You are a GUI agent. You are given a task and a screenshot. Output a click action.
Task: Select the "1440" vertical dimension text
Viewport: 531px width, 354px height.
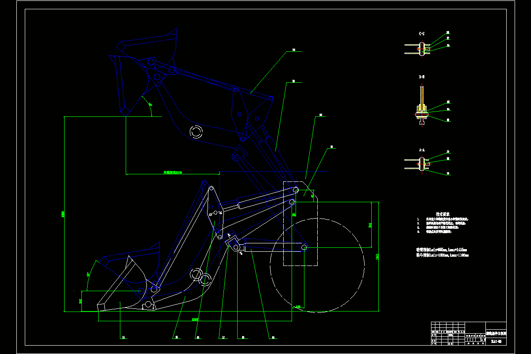pos(377,256)
